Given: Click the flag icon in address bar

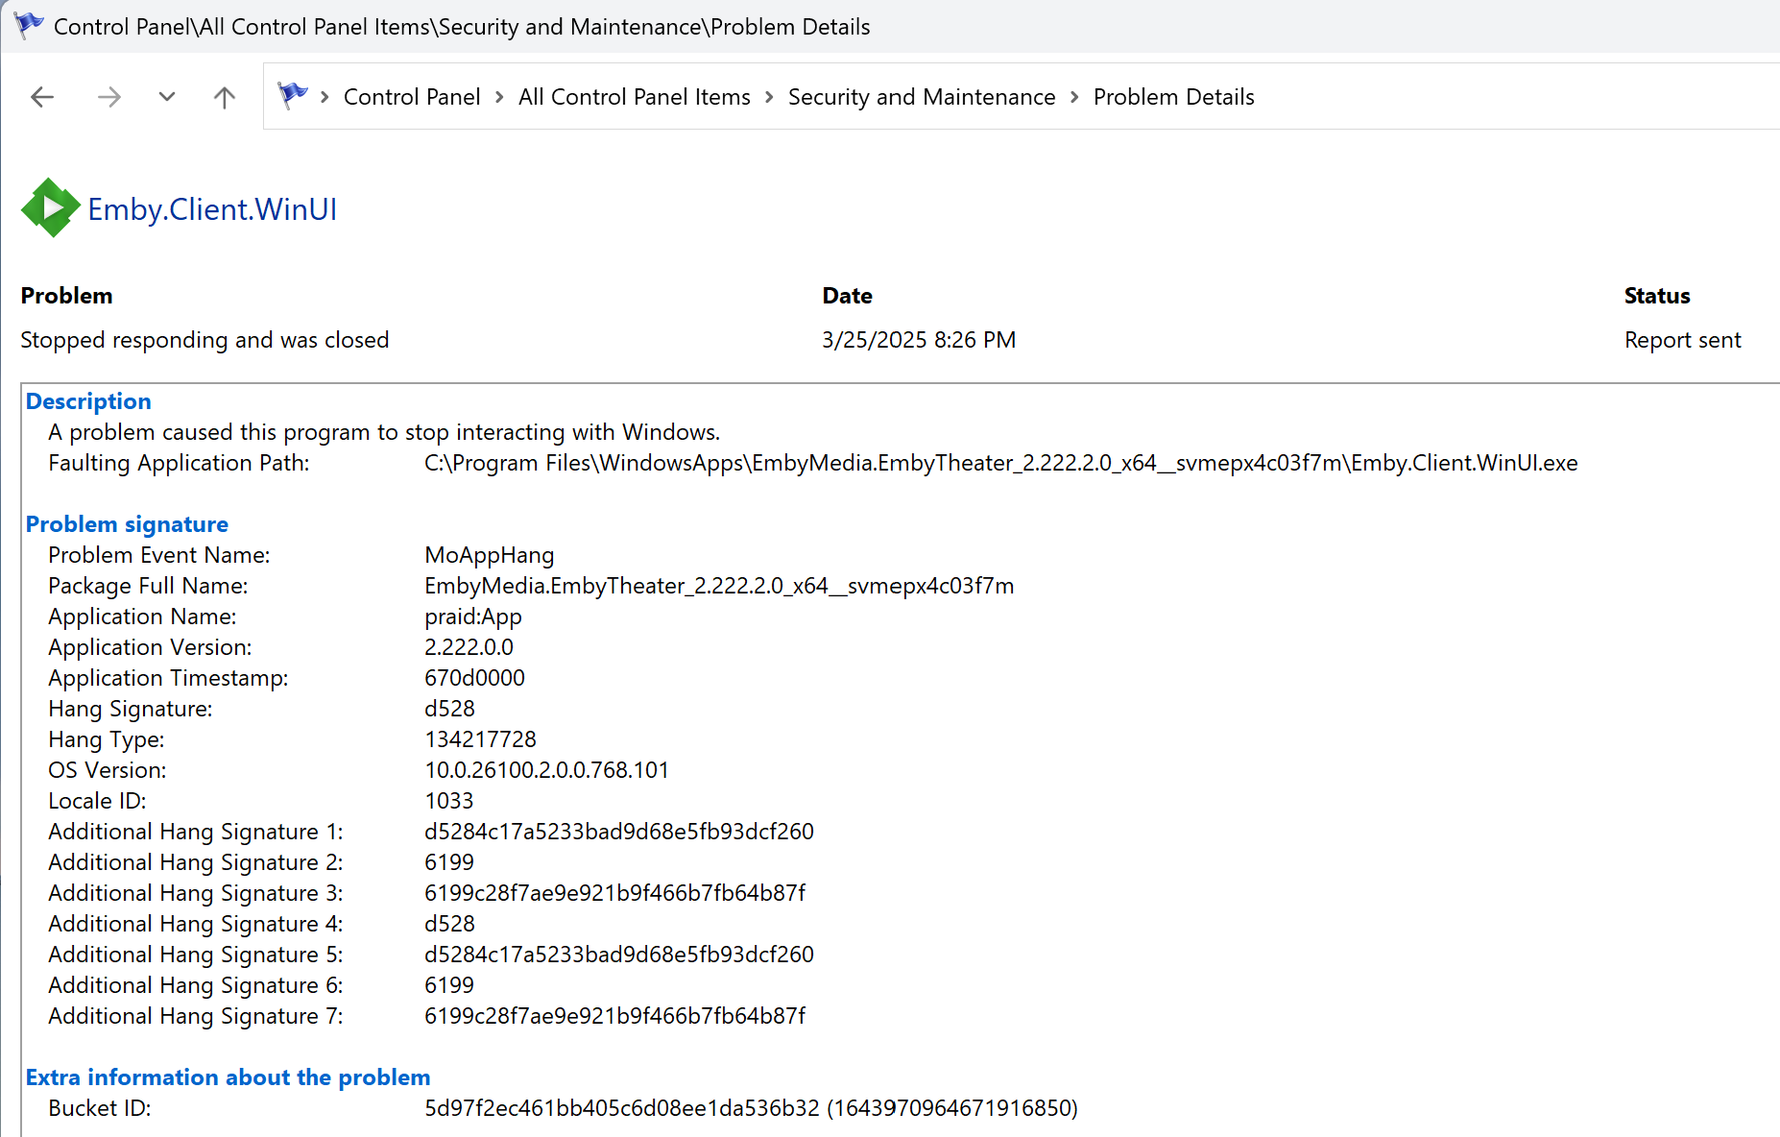Looking at the screenshot, I should pyautogui.click(x=293, y=96).
